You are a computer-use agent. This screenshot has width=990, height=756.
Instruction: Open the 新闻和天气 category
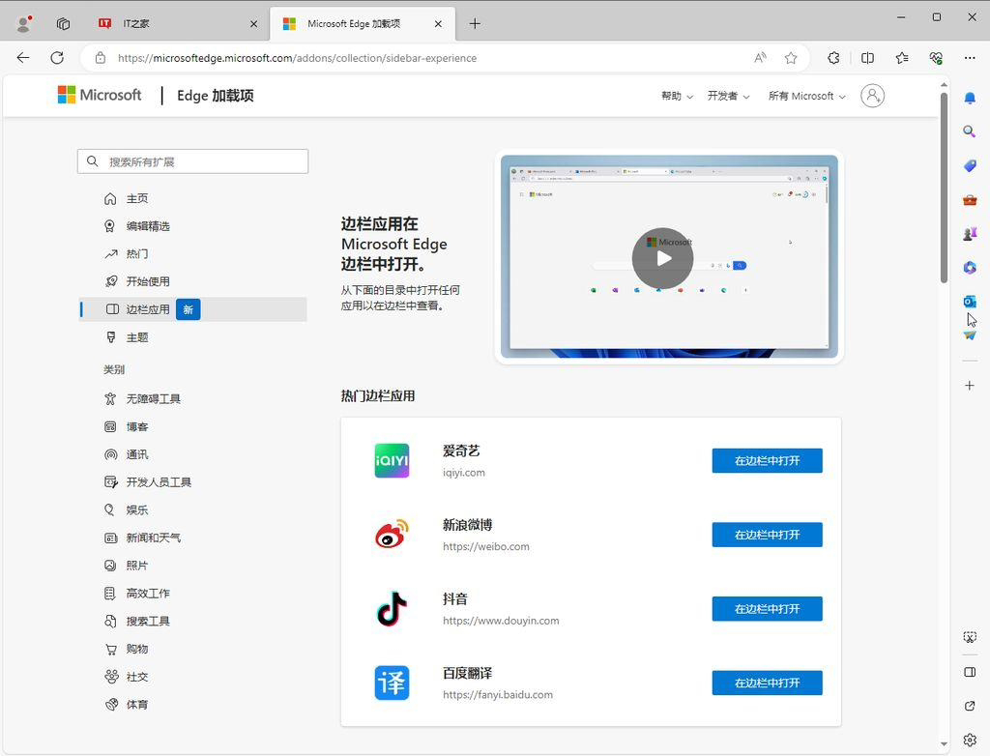coord(193,538)
